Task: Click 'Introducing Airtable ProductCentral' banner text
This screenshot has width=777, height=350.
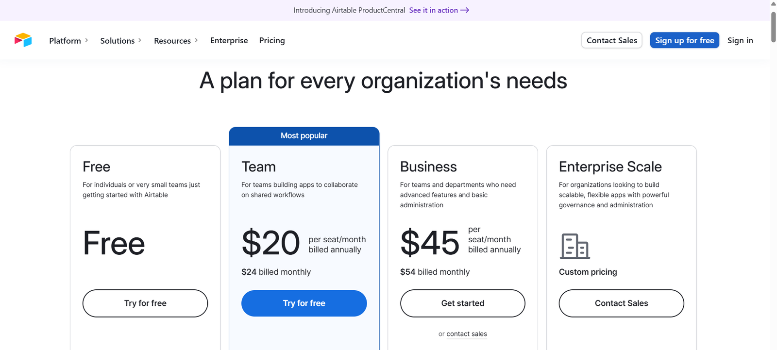Action: [349, 10]
